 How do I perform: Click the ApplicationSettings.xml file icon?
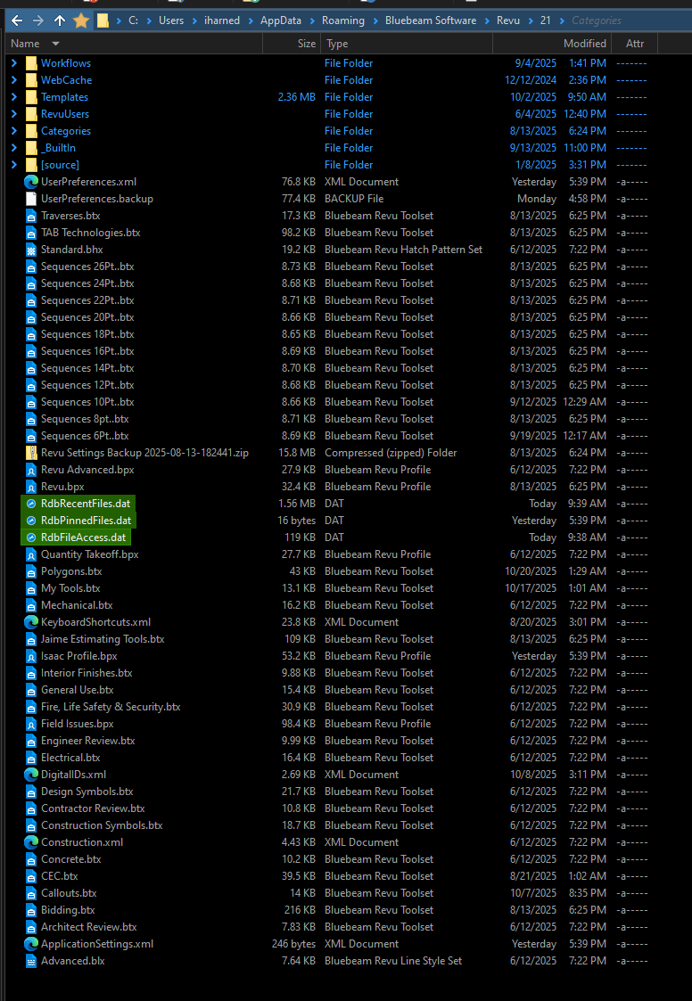(30, 944)
